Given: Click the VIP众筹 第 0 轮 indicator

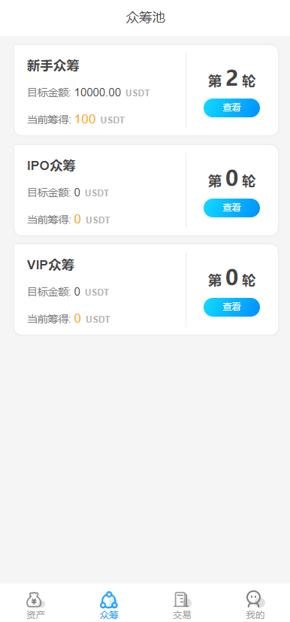Looking at the screenshot, I should pyautogui.click(x=231, y=278).
